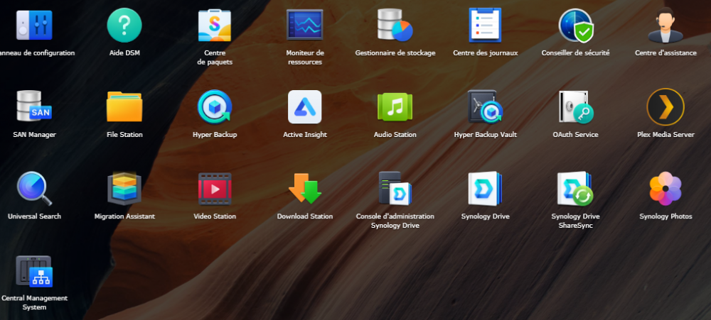Launch Download Station

(x=305, y=188)
